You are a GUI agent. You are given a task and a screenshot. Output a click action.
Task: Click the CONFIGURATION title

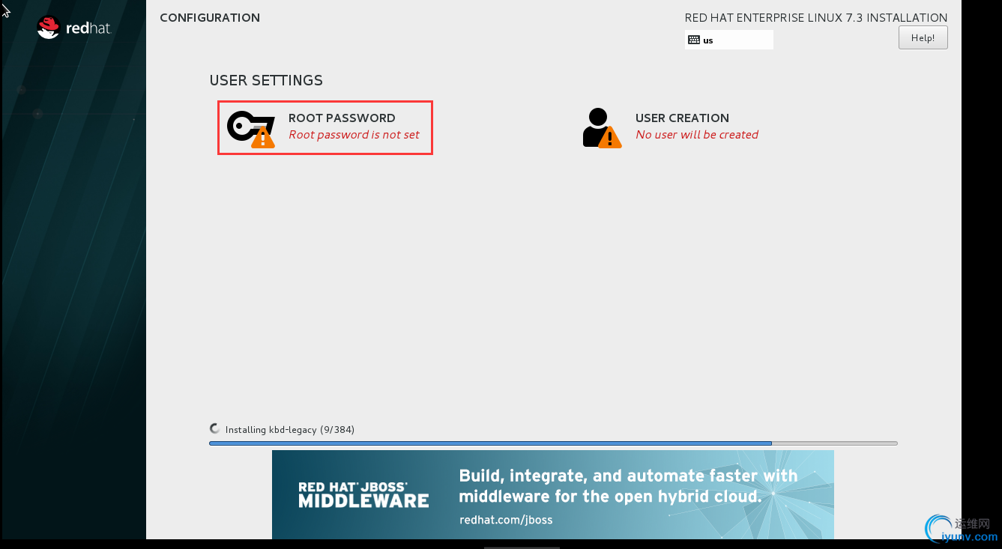point(210,18)
